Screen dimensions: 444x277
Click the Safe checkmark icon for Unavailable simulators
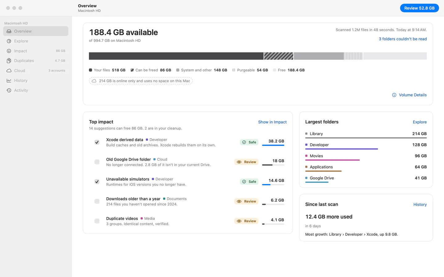[x=244, y=182]
